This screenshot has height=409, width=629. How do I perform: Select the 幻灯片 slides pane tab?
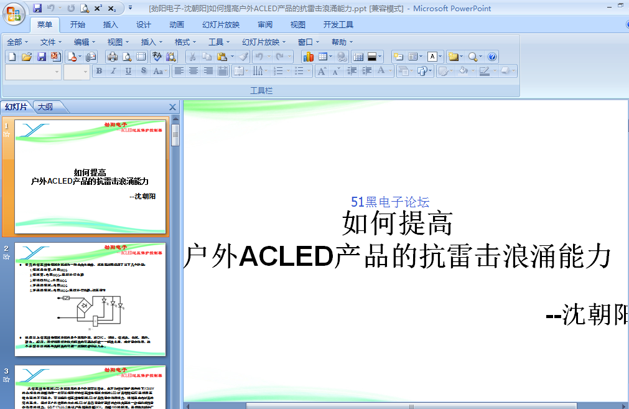pos(16,107)
